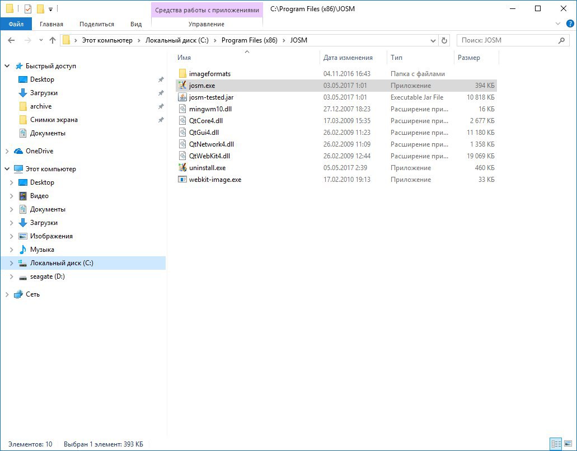
Task: Open the recent locations dropdown arrow
Action: coord(41,40)
